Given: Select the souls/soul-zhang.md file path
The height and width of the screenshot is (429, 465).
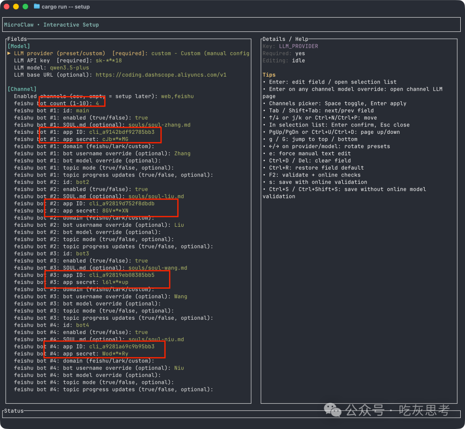Looking at the screenshot, I should [159, 125].
